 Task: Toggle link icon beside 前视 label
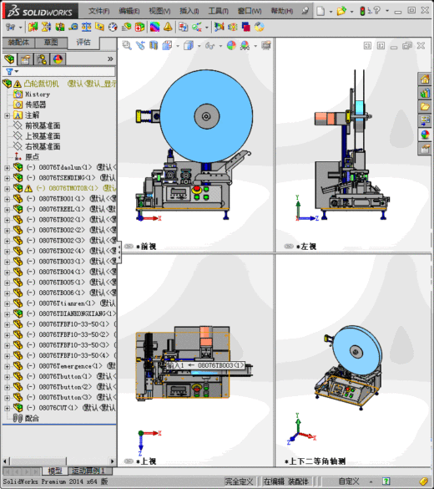click(129, 247)
